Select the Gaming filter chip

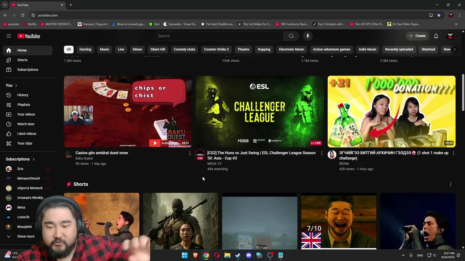click(85, 49)
